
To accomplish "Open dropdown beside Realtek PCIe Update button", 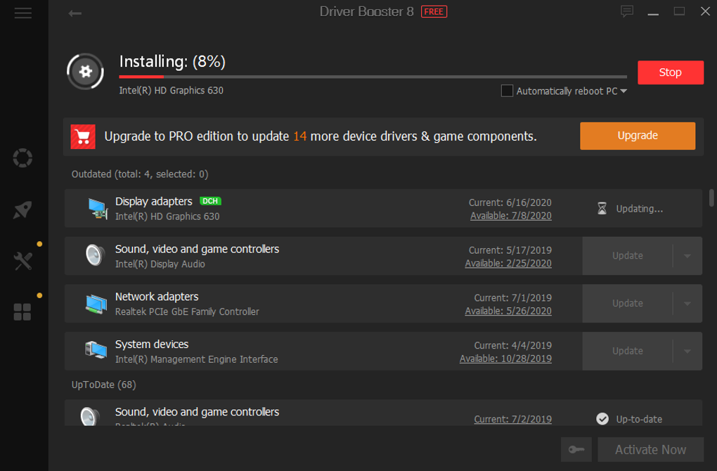I will [x=687, y=304].
